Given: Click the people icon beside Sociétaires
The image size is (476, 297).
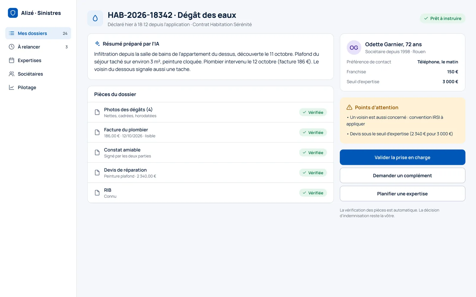Looking at the screenshot, I should pos(12,74).
